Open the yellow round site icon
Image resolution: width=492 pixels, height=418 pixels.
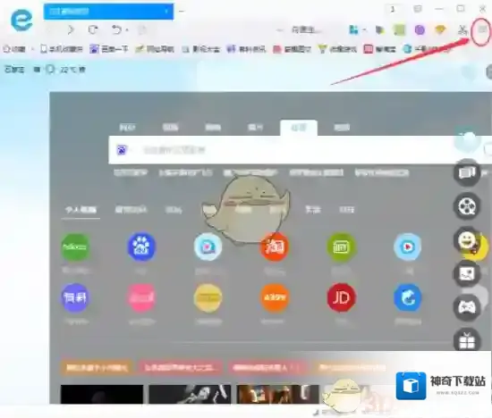point(208,297)
